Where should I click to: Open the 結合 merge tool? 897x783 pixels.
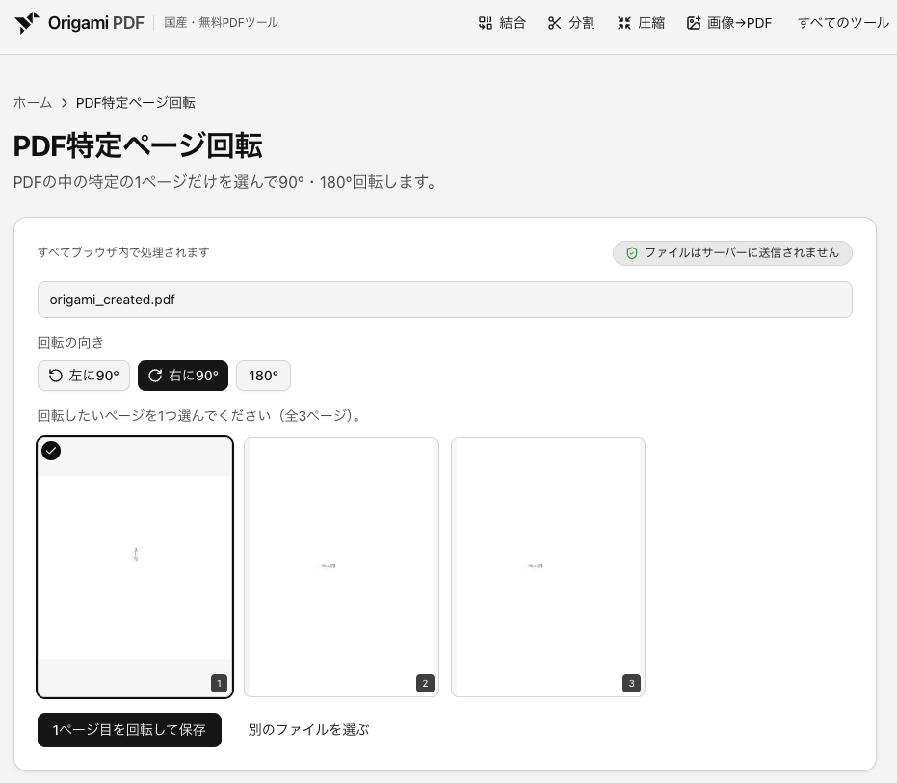point(502,23)
